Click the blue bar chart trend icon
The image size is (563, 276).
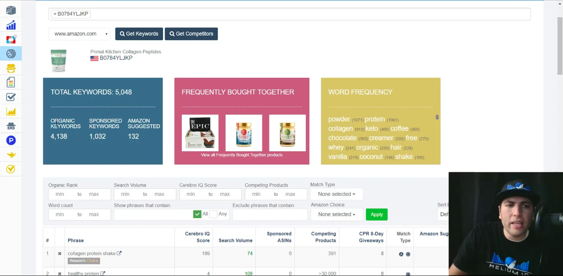(11, 25)
